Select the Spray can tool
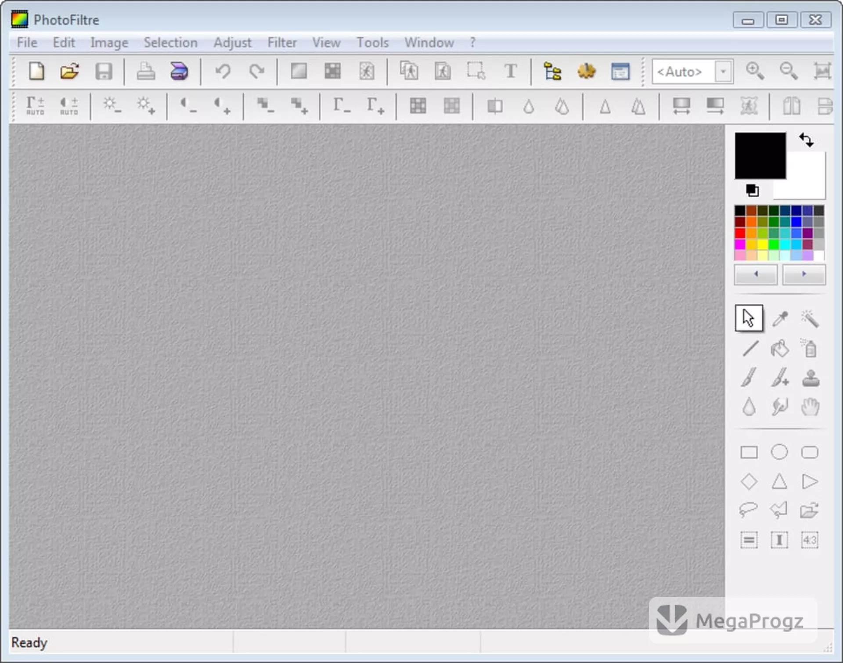 click(x=810, y=349)
